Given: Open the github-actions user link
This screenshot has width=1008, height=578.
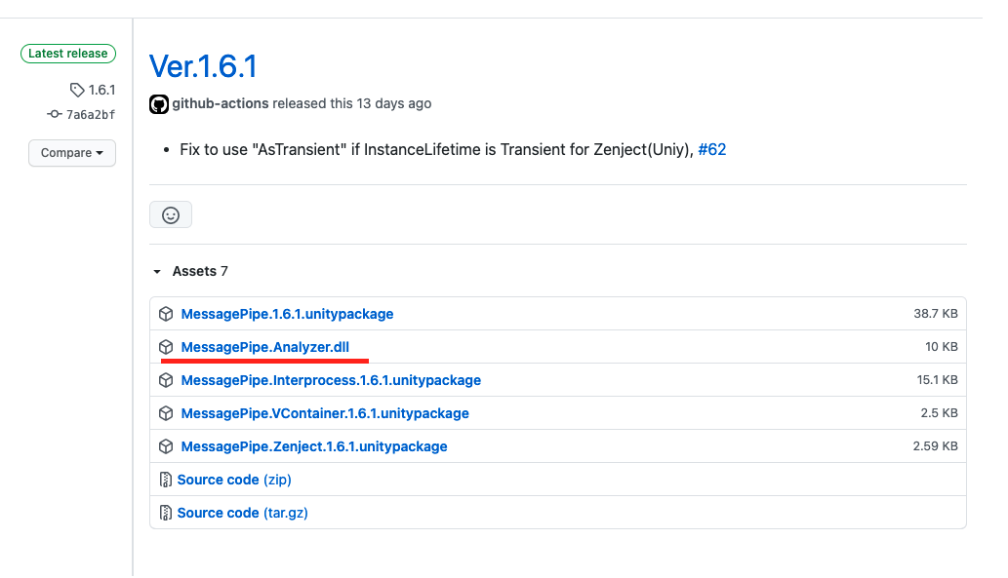Looking at the screenshot, I should pyautogui.click(x=221, y=103).
